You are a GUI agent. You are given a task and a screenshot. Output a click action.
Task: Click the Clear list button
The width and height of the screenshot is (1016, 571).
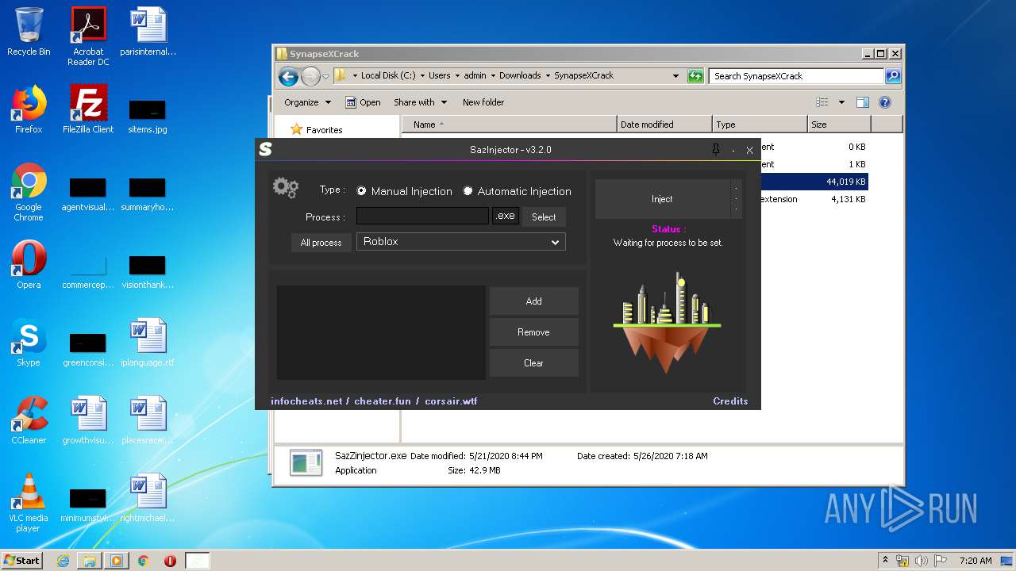pyautogui.click(x=533, y=363)
